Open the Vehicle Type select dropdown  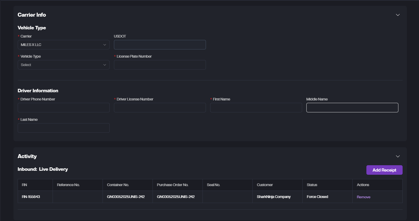(x=63, y=65)
